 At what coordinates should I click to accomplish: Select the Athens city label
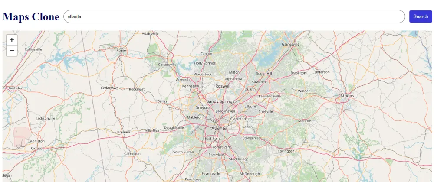(x=347, y=96)
